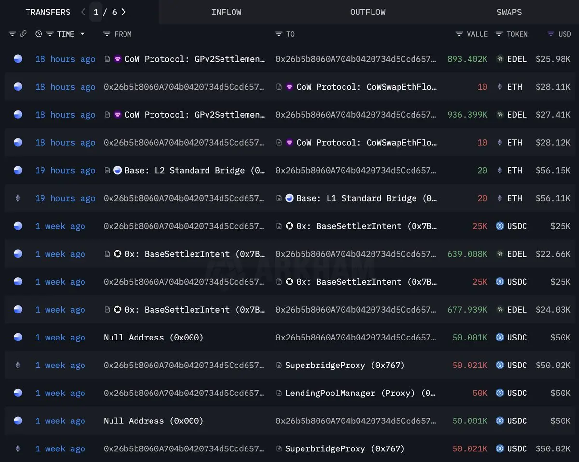Image resolution: width=579 pixels, height=462 pixels.
Task: Open 0x26b5b8060A address in 893.402K row
Action: (356, 59)
